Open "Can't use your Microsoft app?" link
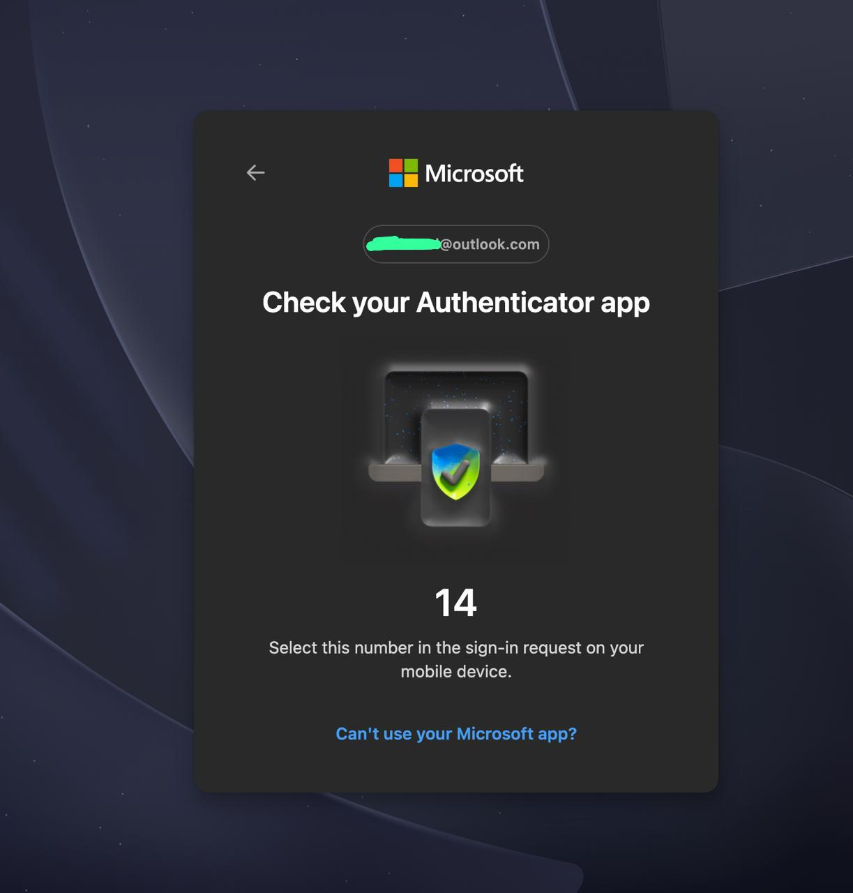 456,734
